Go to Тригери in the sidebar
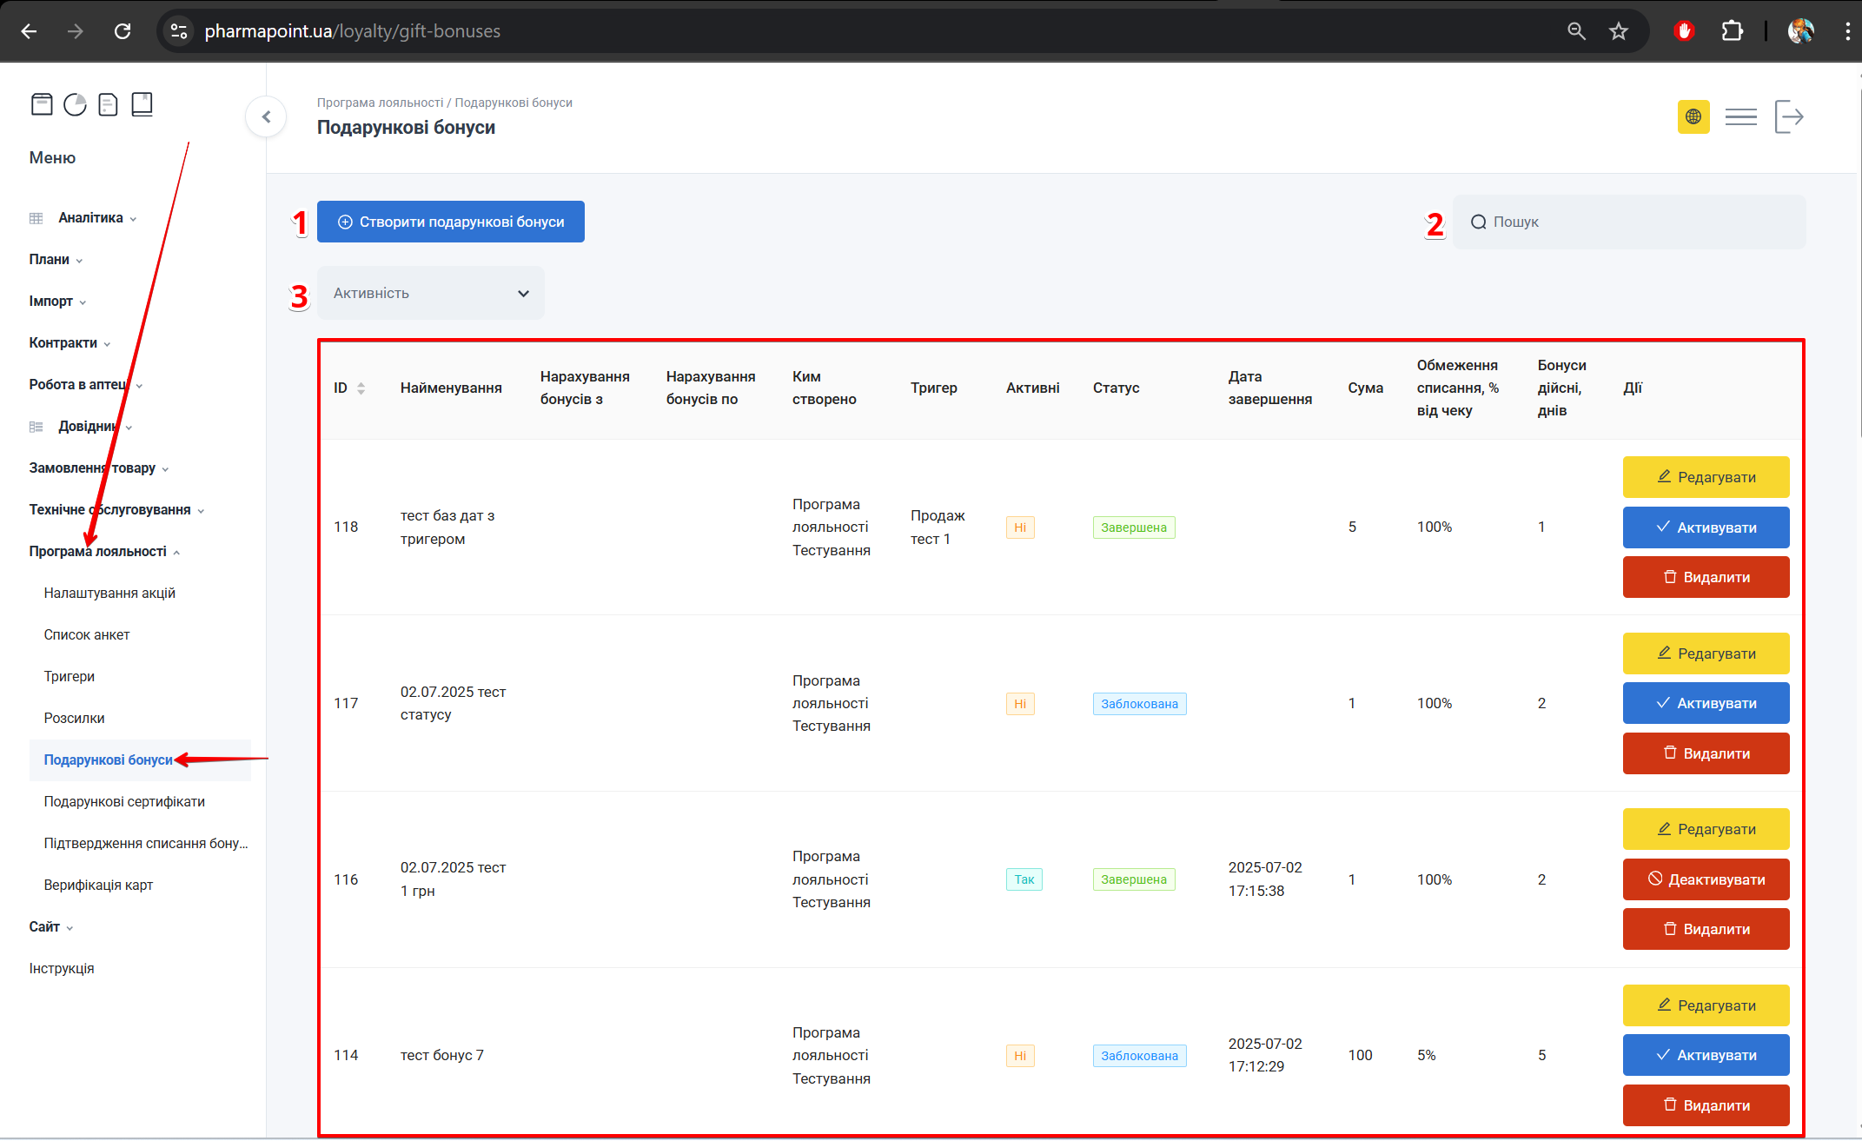Screen dimensions: 1862x1141 coord(70,677)
